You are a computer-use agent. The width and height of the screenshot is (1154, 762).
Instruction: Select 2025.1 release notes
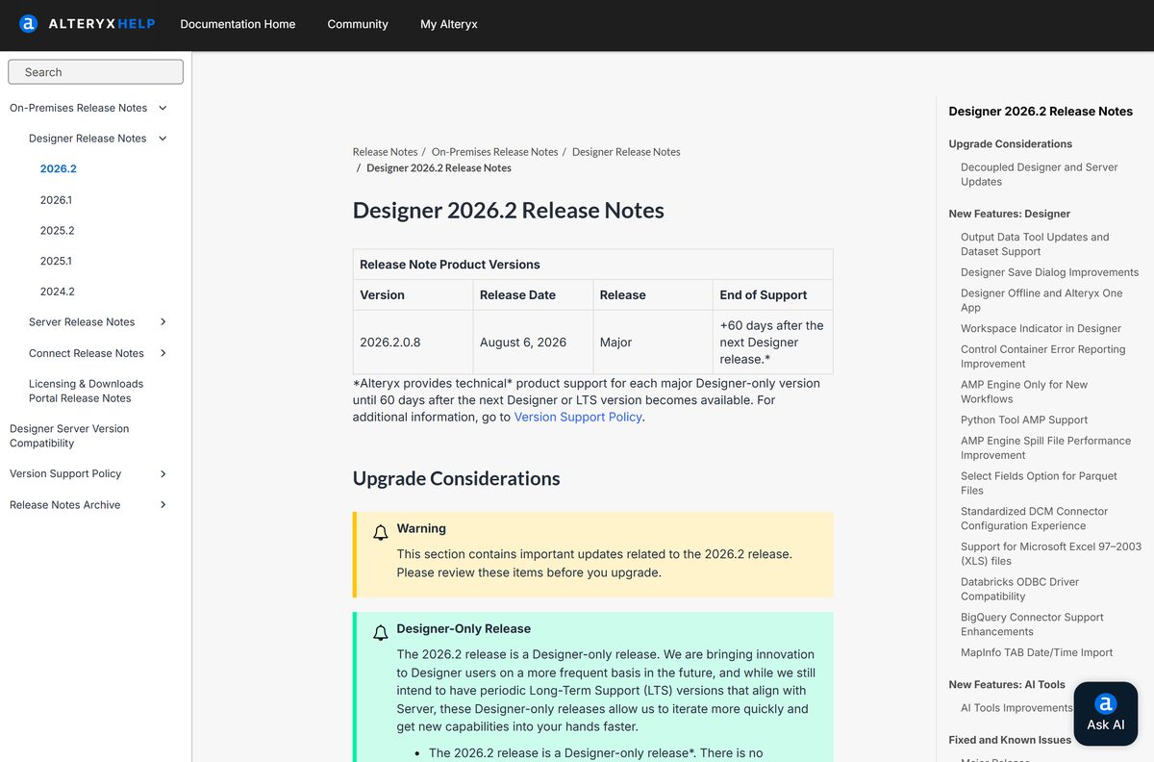pos(56,261)
